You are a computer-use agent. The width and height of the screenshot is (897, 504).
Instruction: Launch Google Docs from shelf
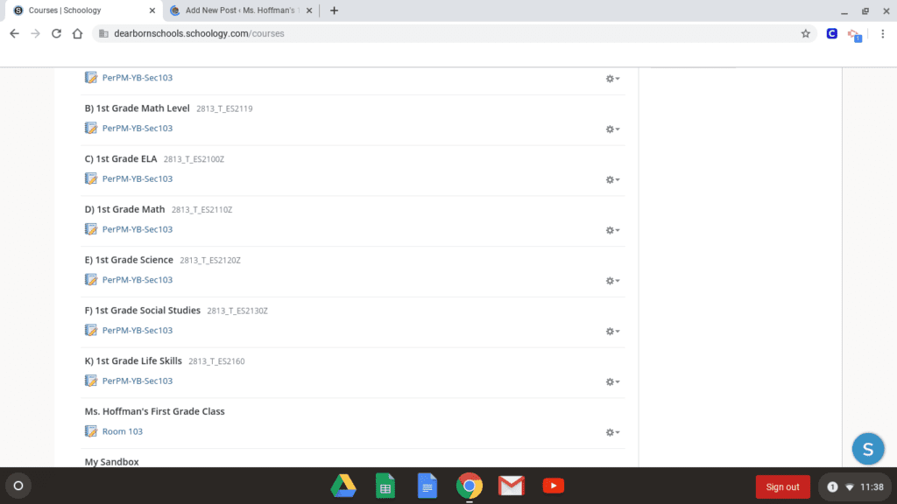pyautogui.click(x=427, y=486)
